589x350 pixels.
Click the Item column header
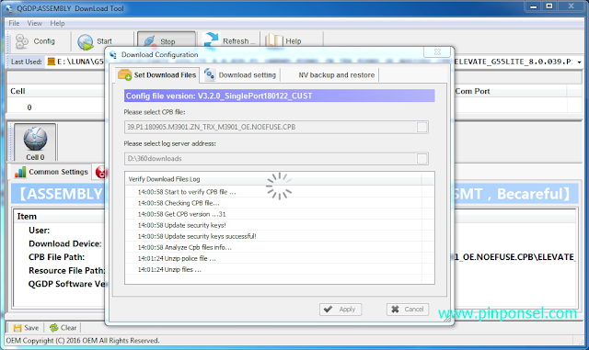pyautogui.click(x=27, y=217)
